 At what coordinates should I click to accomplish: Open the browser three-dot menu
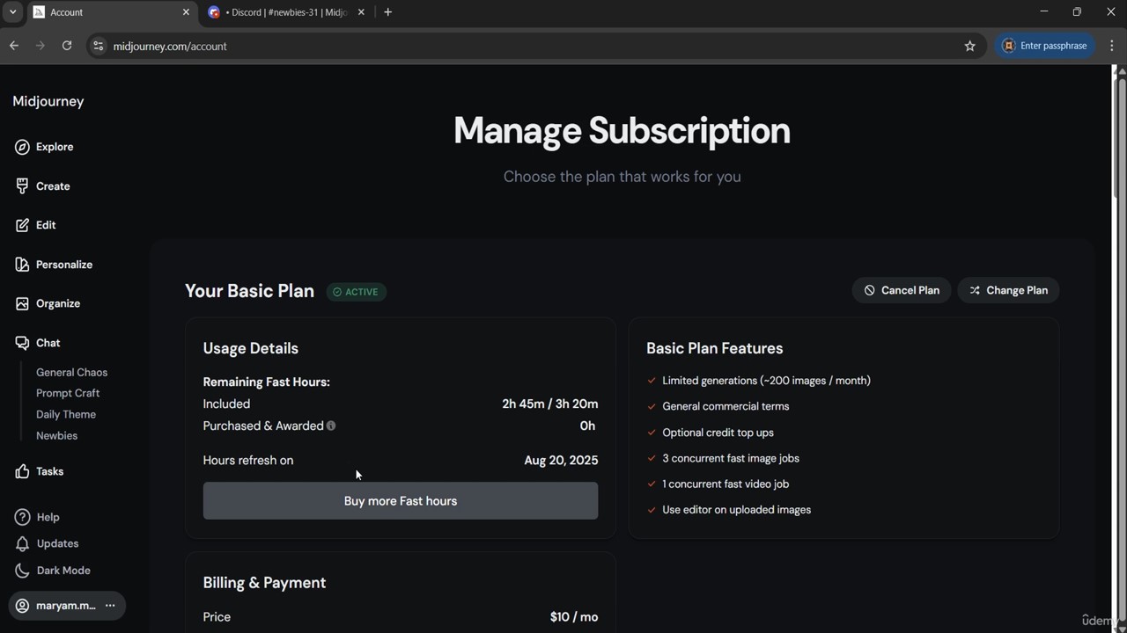click(x=1112, y=46)
